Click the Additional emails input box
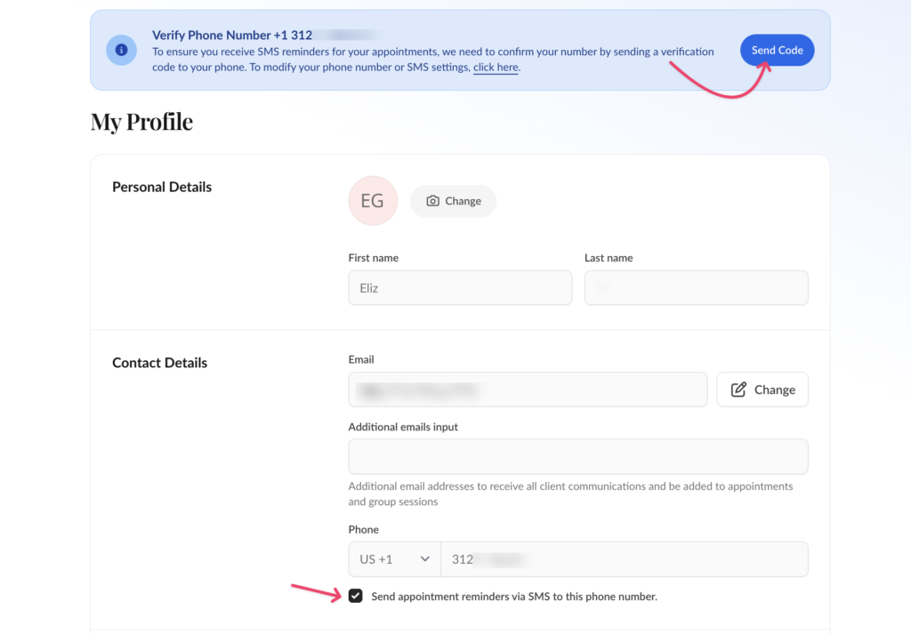911x634 pixels. (x=578, y=456)
